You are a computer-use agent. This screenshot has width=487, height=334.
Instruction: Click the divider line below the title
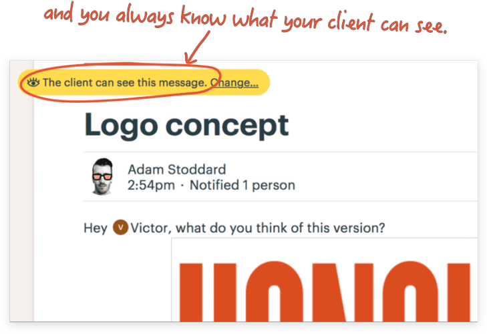(281, 152)
